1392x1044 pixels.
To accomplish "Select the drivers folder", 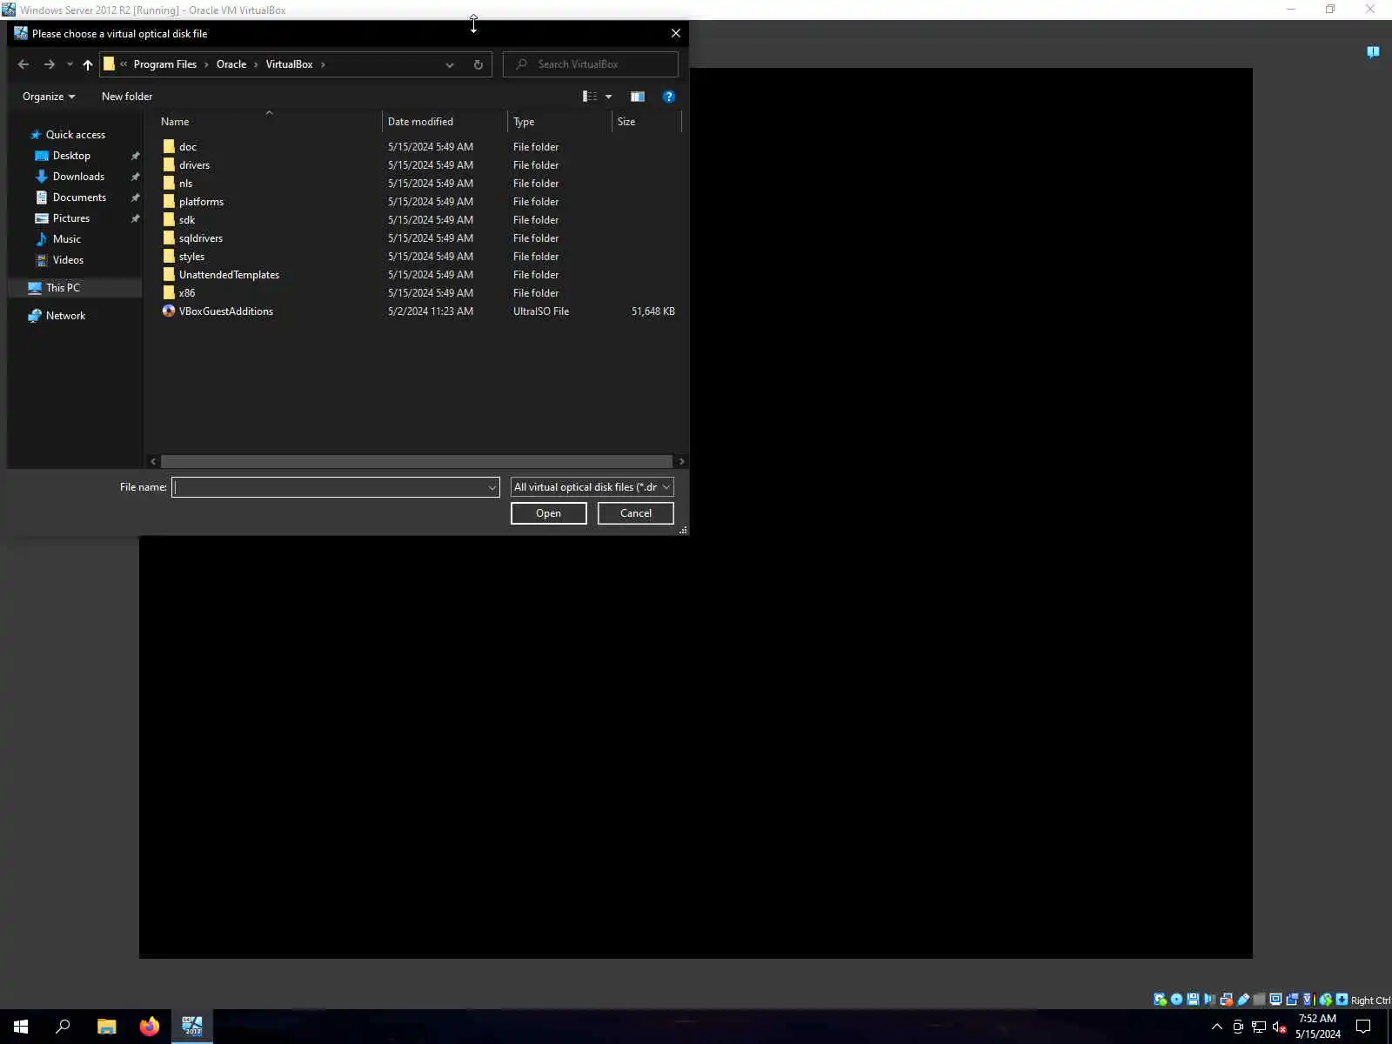I will point(194,165).
